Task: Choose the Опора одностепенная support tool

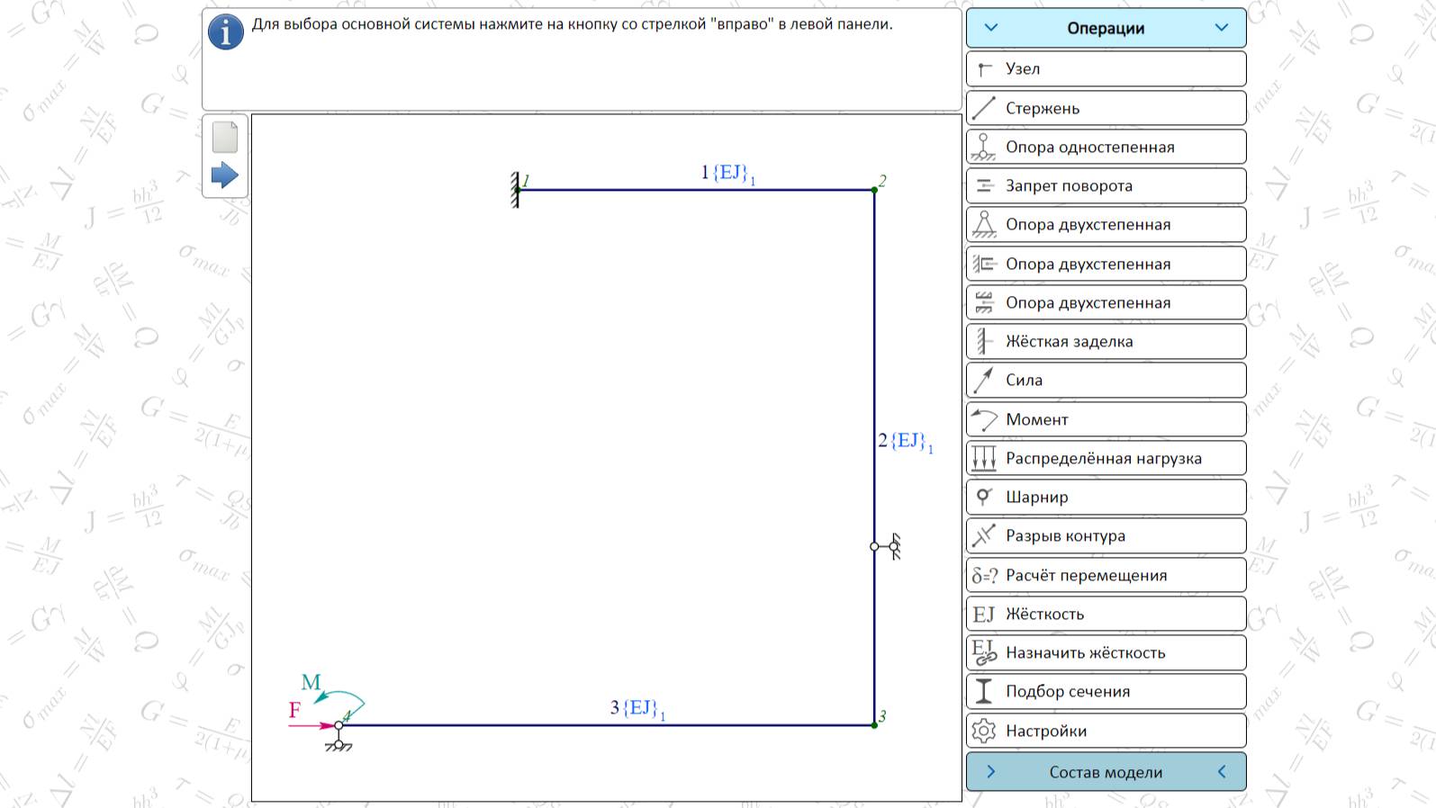Action: pos(1106,147)
